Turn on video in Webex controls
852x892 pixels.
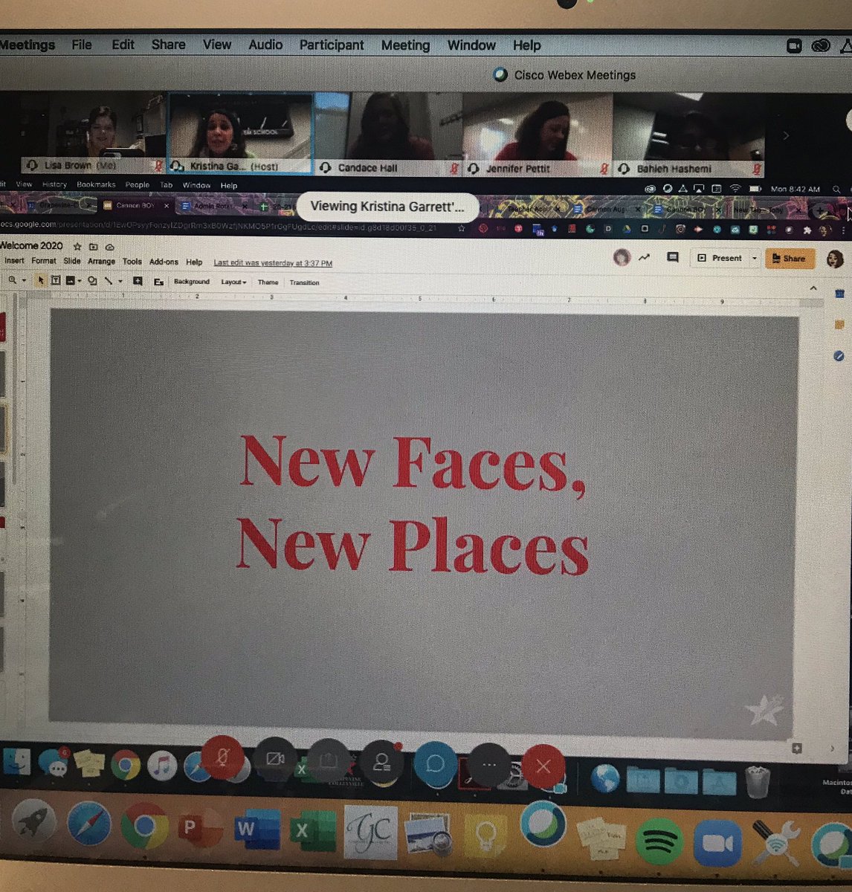275,758
